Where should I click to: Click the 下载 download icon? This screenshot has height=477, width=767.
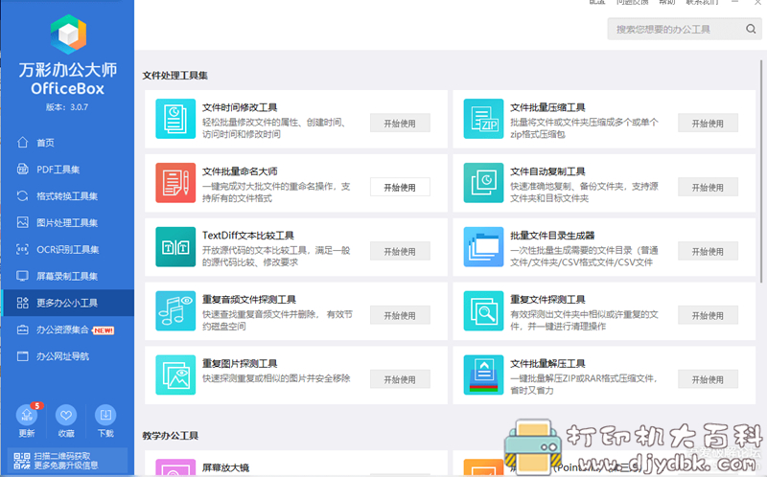click(x=105, y=415)
